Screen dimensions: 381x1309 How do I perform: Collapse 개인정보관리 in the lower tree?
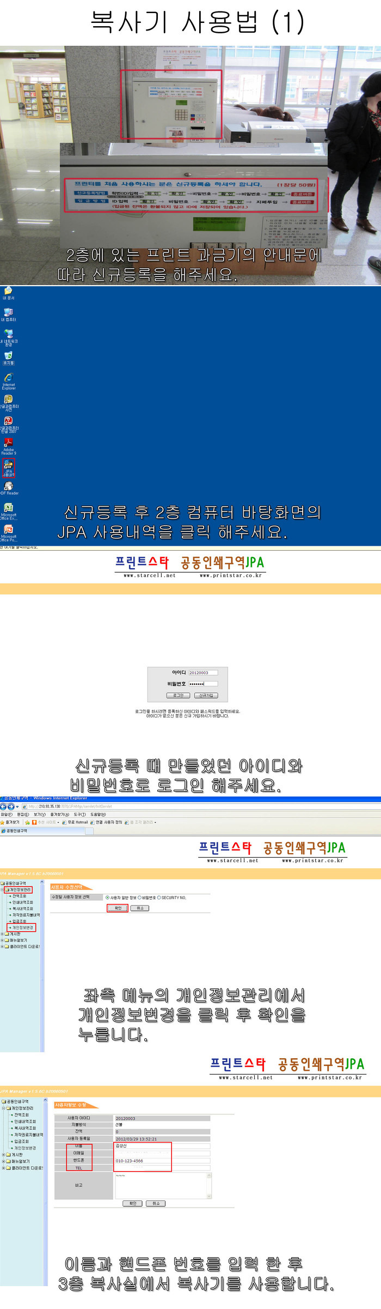coord(3,1108)
